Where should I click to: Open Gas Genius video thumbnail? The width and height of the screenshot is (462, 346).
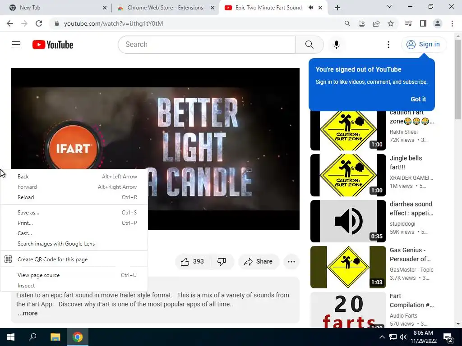[348, 267]
